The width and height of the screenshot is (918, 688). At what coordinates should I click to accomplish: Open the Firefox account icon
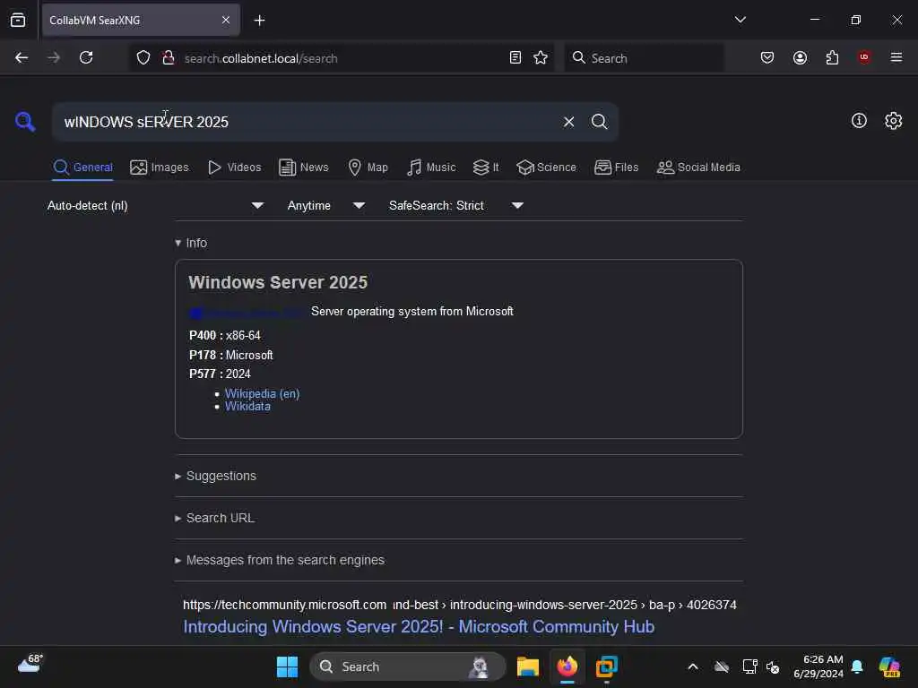coord(800,58)
